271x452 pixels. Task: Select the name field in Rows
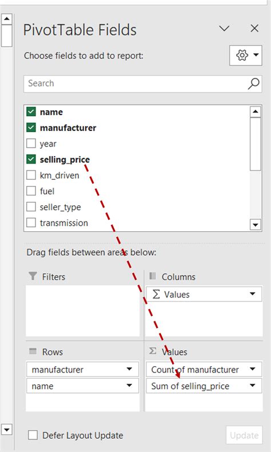(82, 386)
